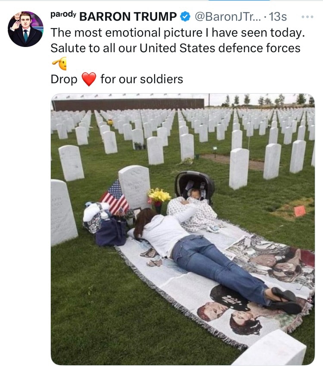Open the parody Barron Trump profile avatar
The image size is (323, 367).
[25, 29]
